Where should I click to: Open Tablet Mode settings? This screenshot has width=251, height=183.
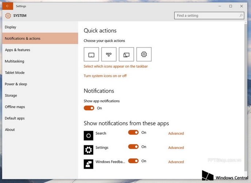(x=40, y=73)
